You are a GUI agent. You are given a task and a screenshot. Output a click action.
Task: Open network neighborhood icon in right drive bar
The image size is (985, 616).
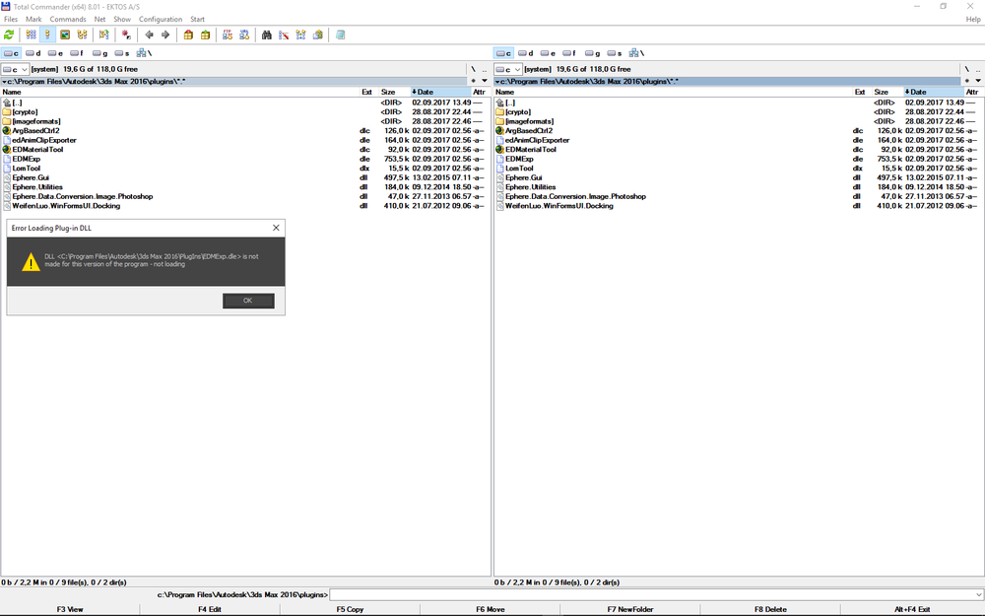coord(636,53)
